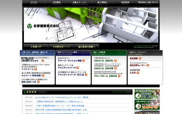Click the main architectural model hero image
Viewport: 182px width, 114px height.
(x=91, y=25)
